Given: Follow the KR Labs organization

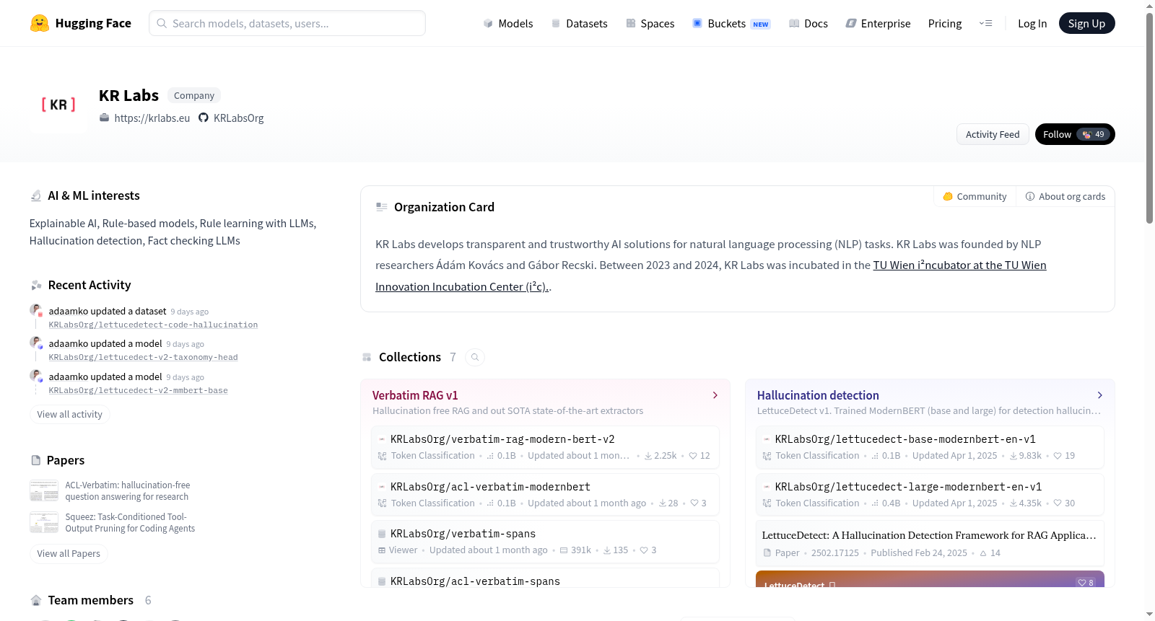Looking at the screenshot, I should (1075, 134).
